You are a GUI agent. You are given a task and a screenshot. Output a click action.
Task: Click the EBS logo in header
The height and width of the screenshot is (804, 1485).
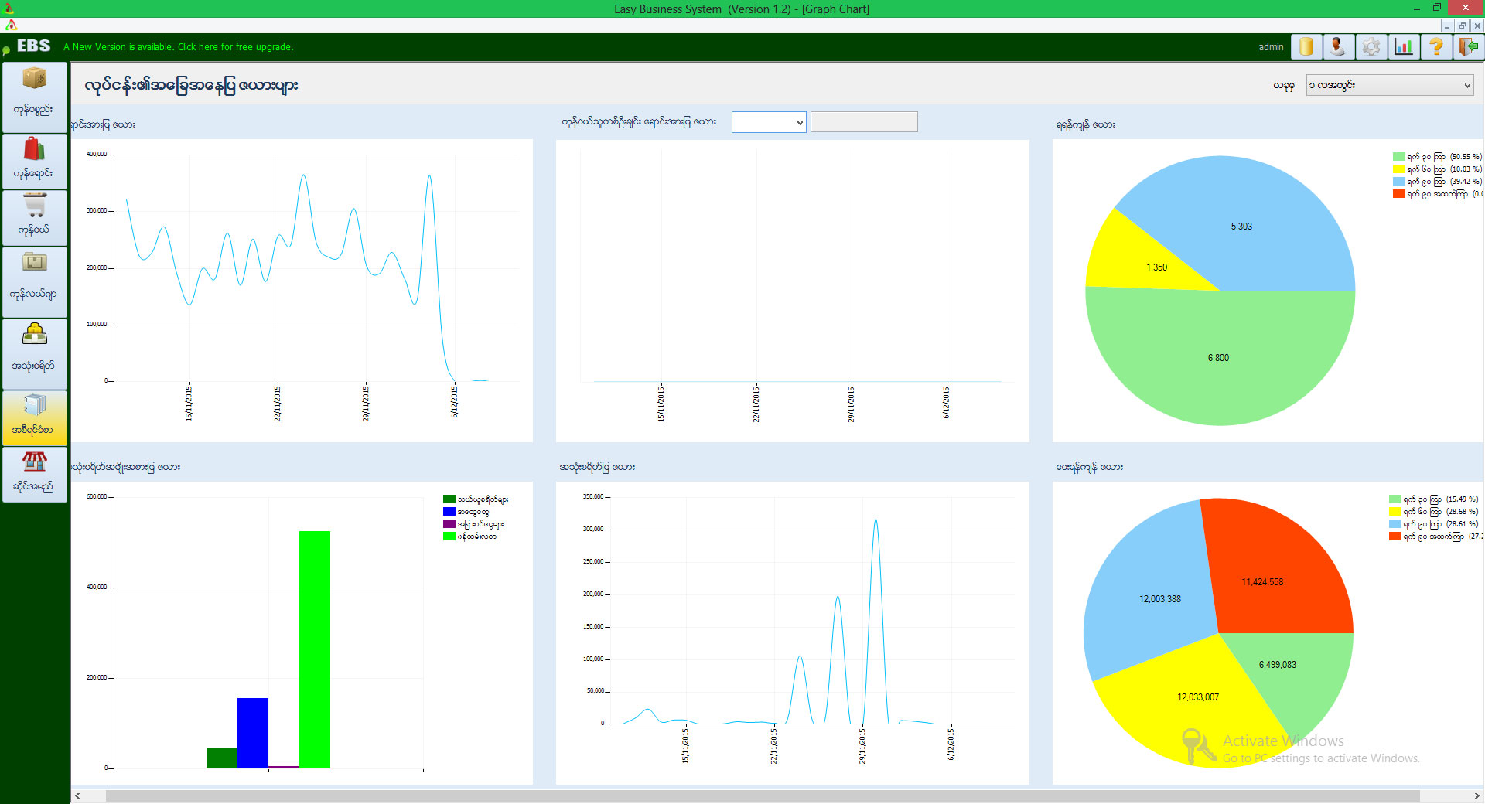point(33,46)
